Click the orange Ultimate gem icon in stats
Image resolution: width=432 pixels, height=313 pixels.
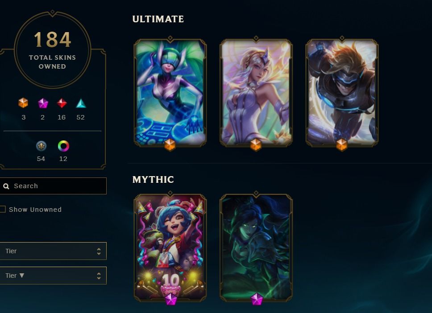pos(23,103)
